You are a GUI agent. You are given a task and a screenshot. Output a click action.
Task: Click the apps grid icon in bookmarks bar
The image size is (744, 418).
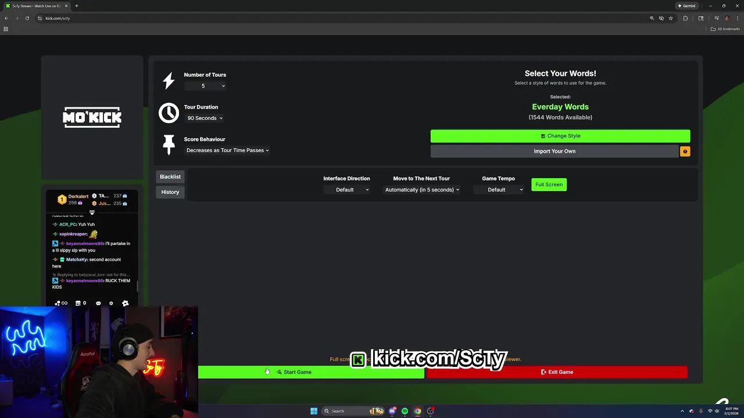[6, 29]
